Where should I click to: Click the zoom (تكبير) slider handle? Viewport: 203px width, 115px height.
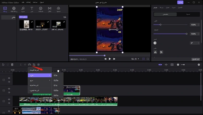160,25
